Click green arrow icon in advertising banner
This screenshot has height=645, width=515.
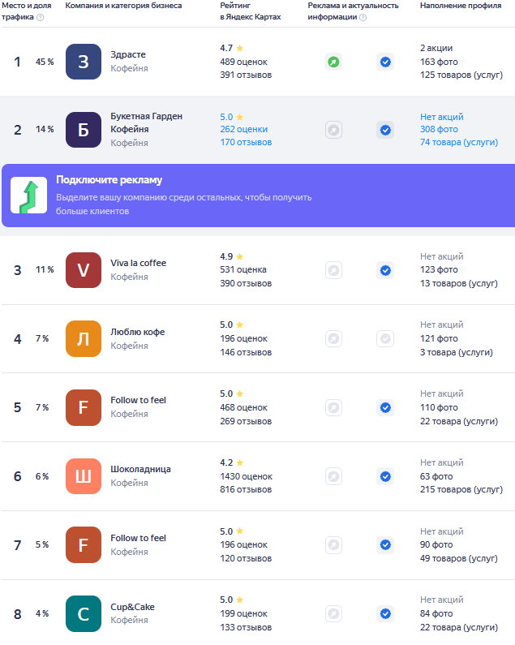pyautogui.click(x=28, y=196)
